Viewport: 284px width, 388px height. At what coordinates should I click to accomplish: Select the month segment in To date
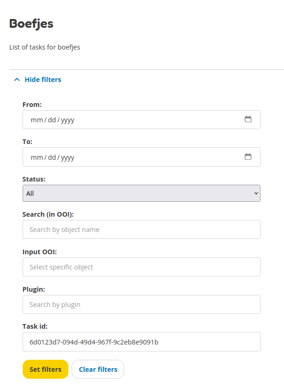click(36, 157)
